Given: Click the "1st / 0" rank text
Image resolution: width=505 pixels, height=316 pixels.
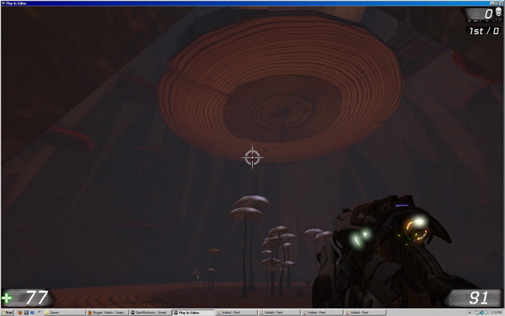Looking at the screenshot, I should (484, 31).
